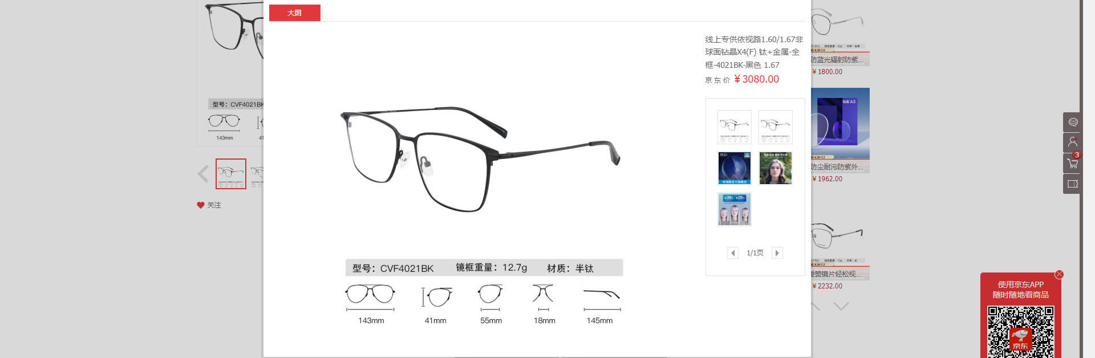Open the customer service chat sidebar icon

[x=1072, y=122]
